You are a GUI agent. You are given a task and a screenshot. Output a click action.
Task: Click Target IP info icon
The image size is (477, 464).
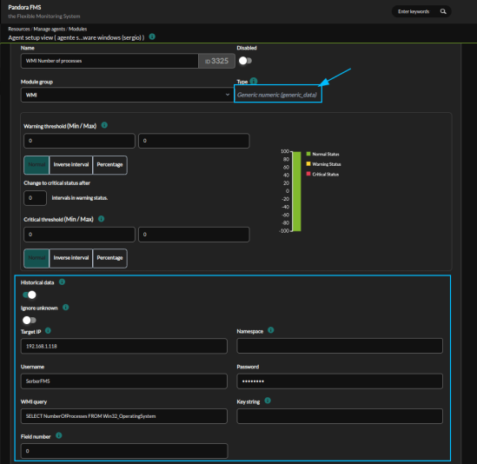48,331
